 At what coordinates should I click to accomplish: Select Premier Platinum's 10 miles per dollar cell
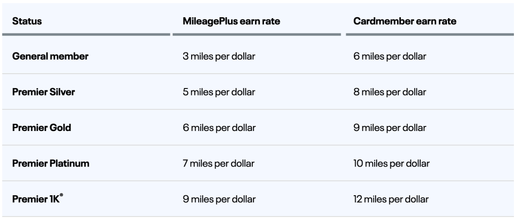(391, 163)
